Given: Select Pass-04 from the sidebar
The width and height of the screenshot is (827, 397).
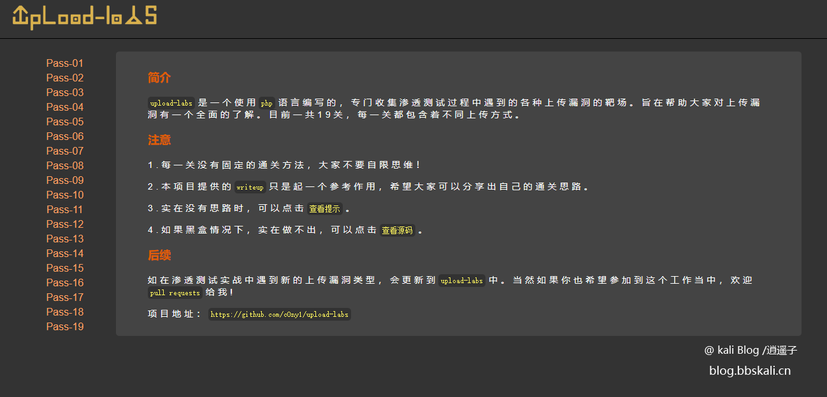Looking at the screenshot, I should (65, 108).
